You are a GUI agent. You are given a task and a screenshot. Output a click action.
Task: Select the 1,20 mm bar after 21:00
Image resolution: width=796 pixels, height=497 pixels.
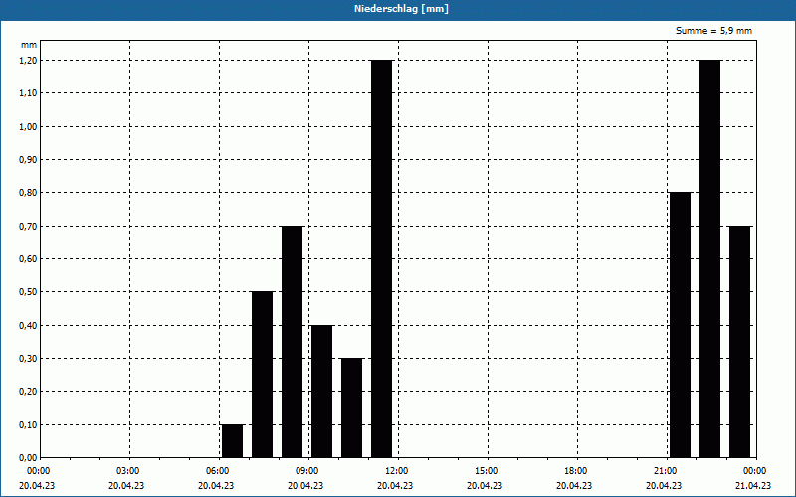coord(709,258)
